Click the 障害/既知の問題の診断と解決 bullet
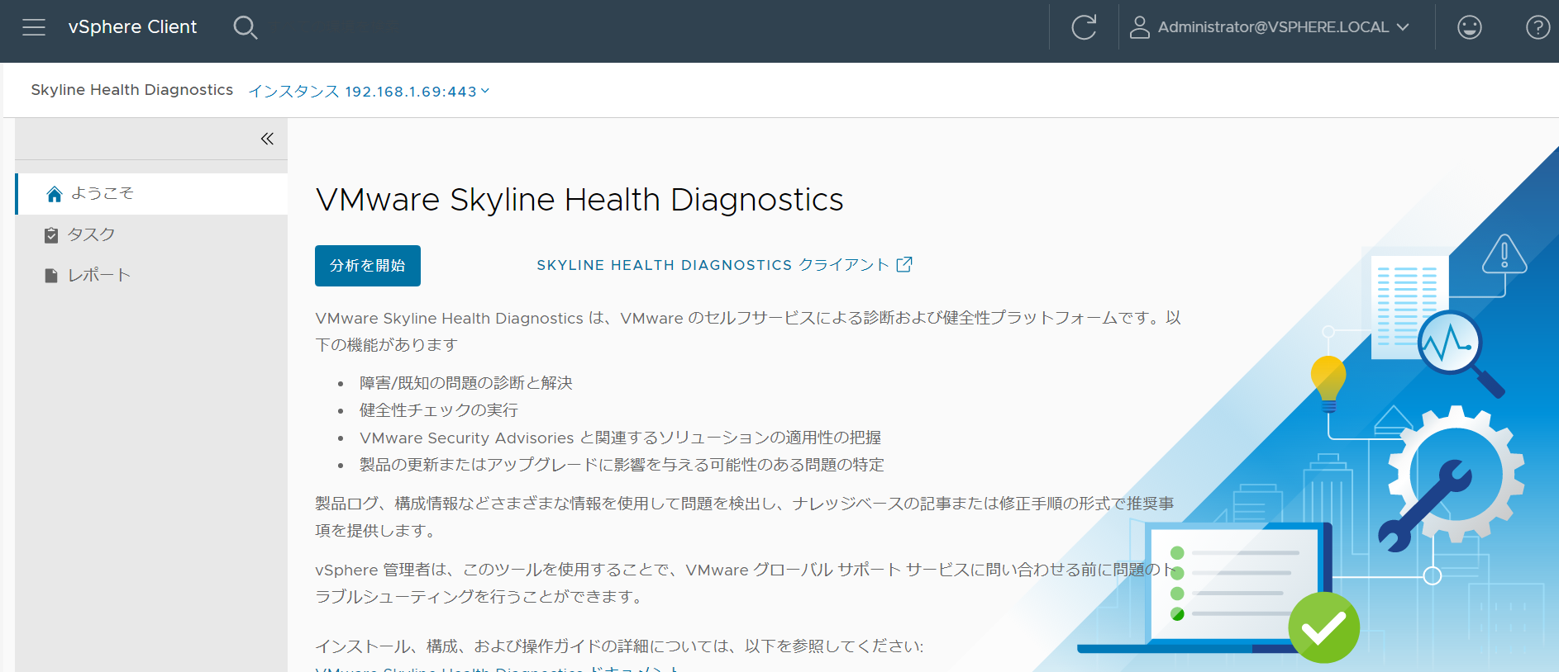The width and height of the screenshot is (1559, 672). click(x=466, y=383)
